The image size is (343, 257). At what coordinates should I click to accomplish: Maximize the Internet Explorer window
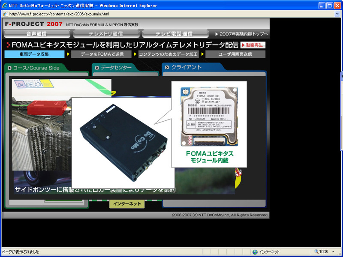330,6
